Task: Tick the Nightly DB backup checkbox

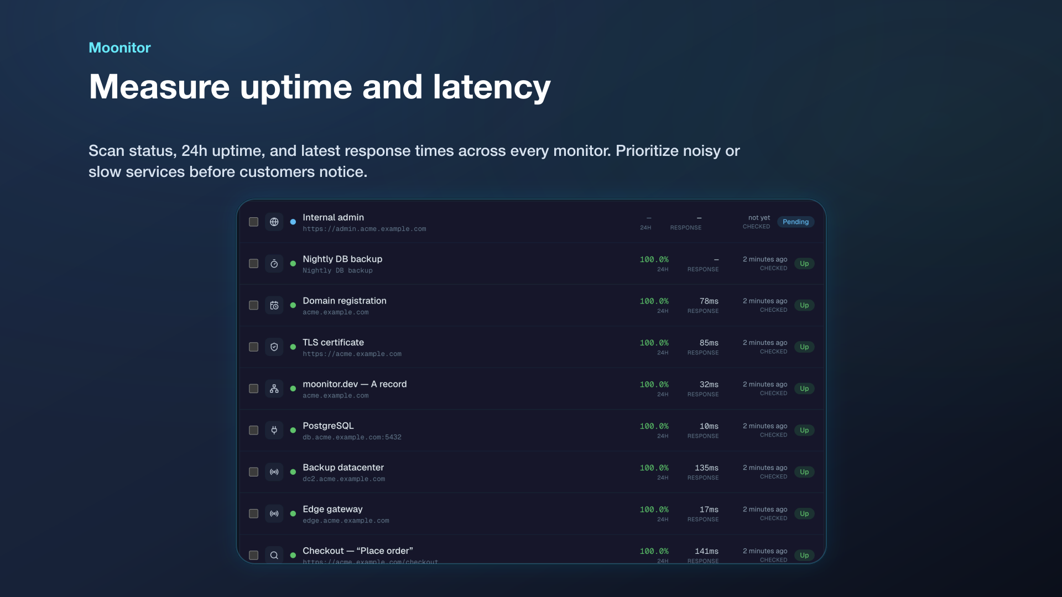Action: [253, 264]
